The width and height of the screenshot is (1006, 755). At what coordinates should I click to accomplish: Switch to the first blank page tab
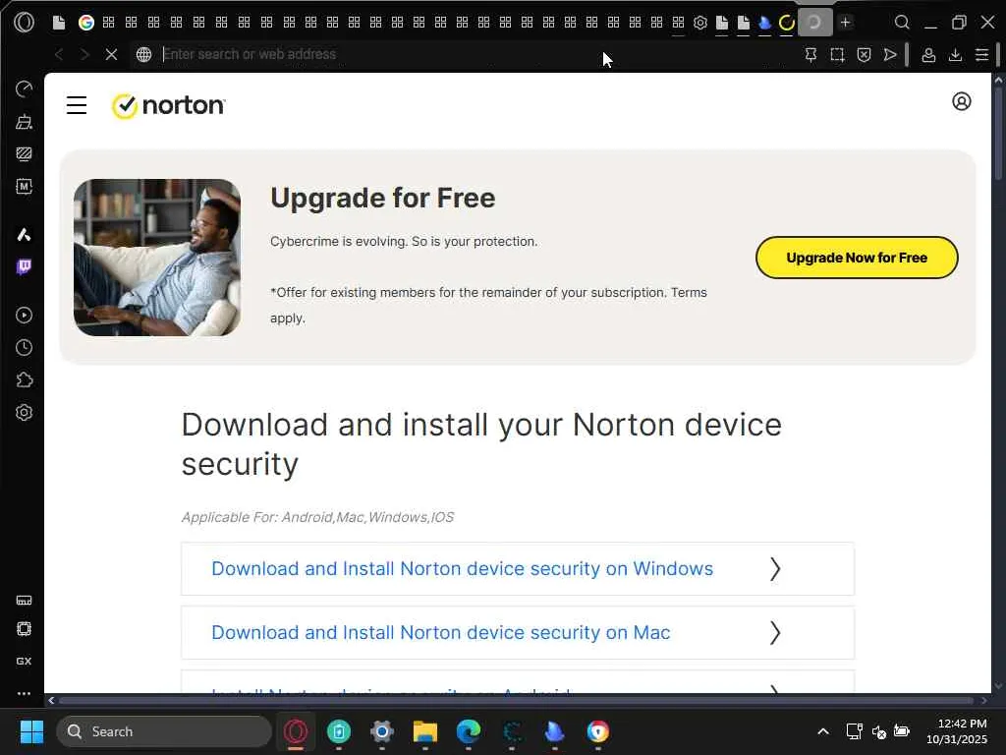tap(58, 23)
